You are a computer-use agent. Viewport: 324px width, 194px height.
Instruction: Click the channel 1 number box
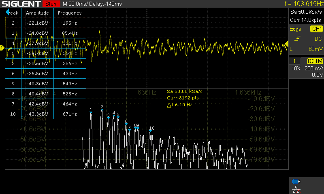(x=294, y=61)
